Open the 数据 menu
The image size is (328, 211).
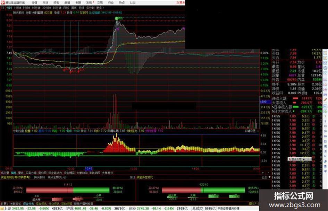[67, 3]
